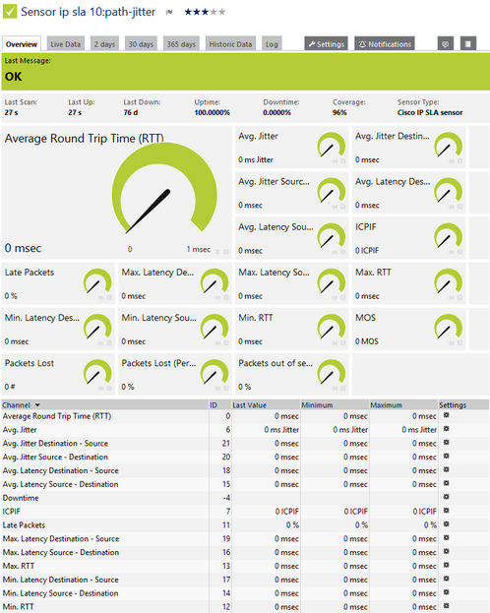Set priority to the fifth star
Image resolution: width=490 pixels, height=613 pixels.
222,12
